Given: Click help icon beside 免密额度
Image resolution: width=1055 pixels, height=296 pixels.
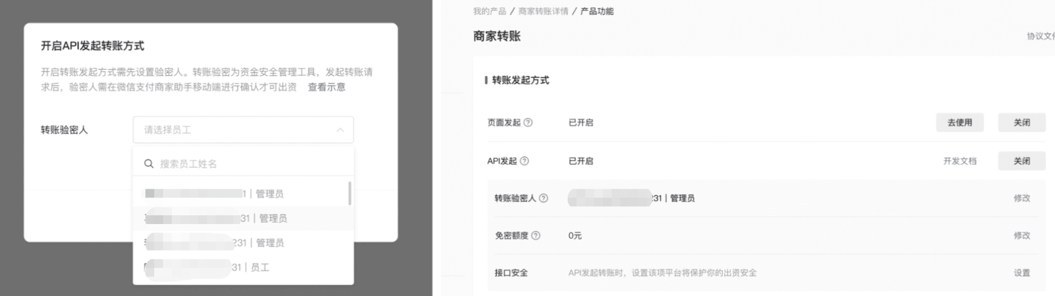Looking at the screenshot, I should pos(536,235).
